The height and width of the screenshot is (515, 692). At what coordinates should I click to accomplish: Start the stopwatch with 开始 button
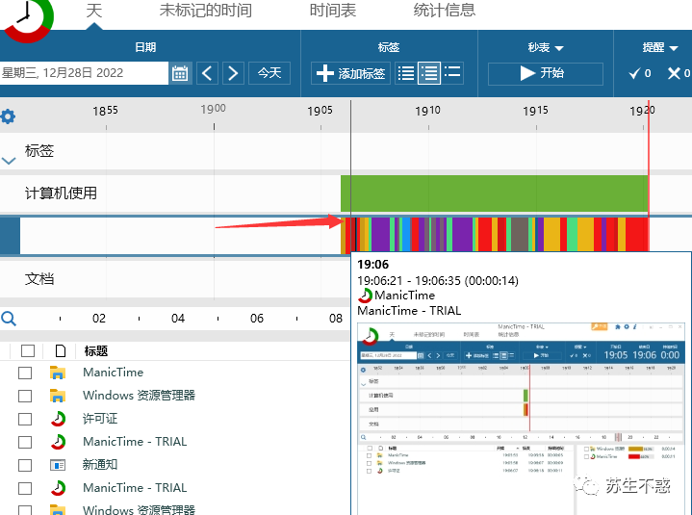(x=546, y=73)
